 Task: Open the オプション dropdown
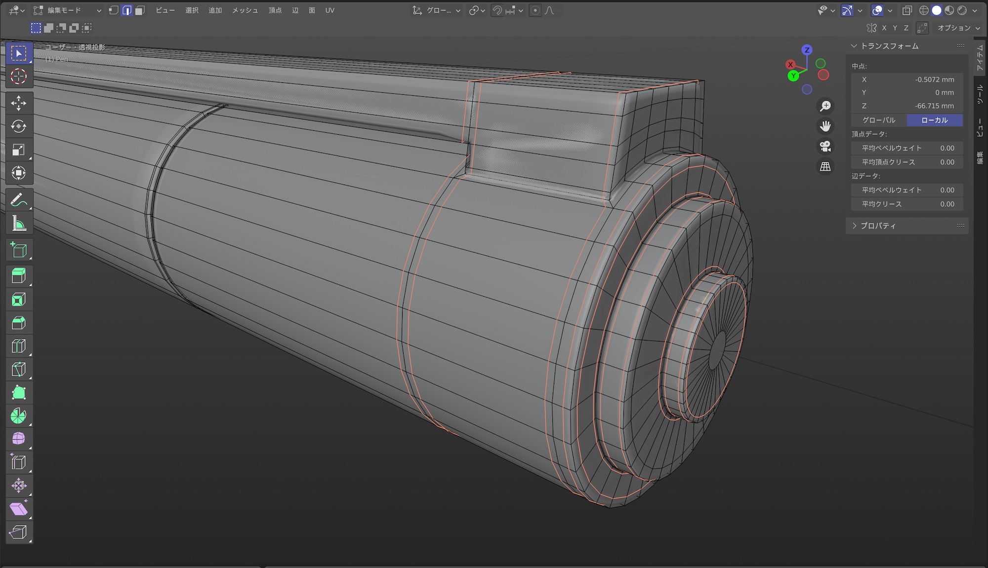tap(958, 28)
